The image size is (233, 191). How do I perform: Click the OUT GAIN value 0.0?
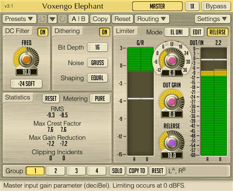(x=172, y=114)
